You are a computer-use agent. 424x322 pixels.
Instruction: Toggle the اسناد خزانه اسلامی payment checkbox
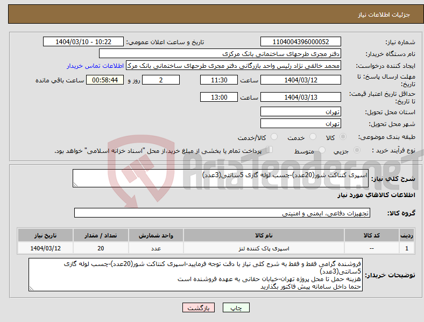[x=270, y=149]
